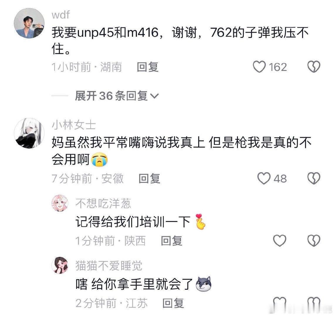Expand the 36 replies under wdf's comment
The image size is (335, 317).
117,96
